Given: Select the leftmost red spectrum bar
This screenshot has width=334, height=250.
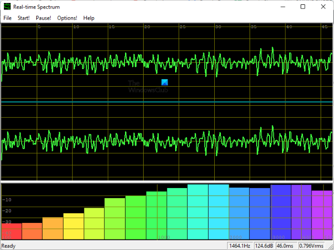Looking at the screenshot, I should pyautogui.click(x=11, y=231).
